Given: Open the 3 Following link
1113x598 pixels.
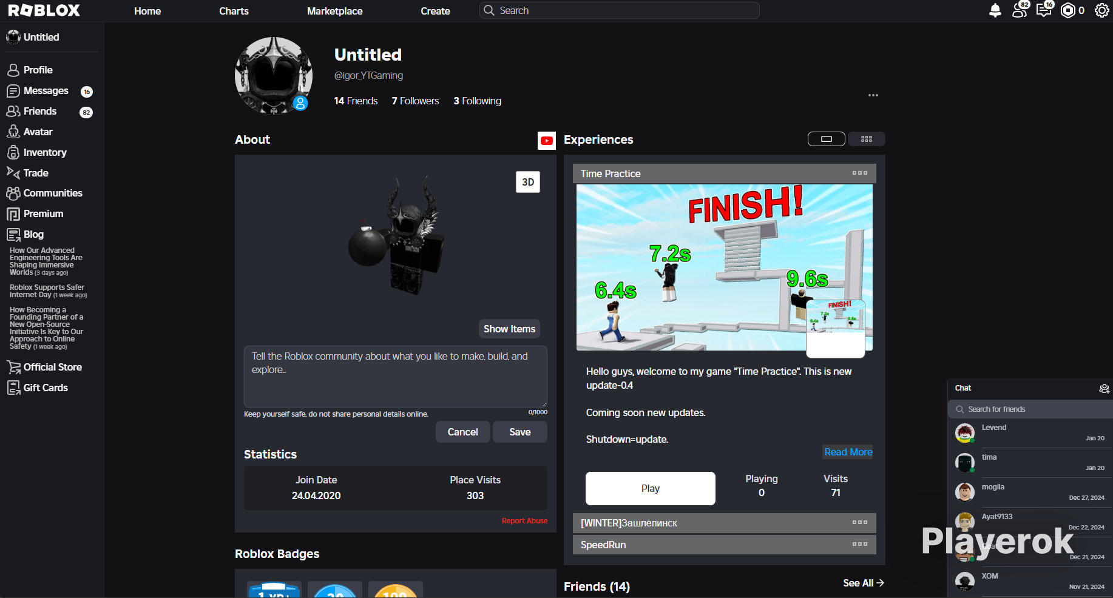Looking at the screenshot, I should [x=478, y=101].
